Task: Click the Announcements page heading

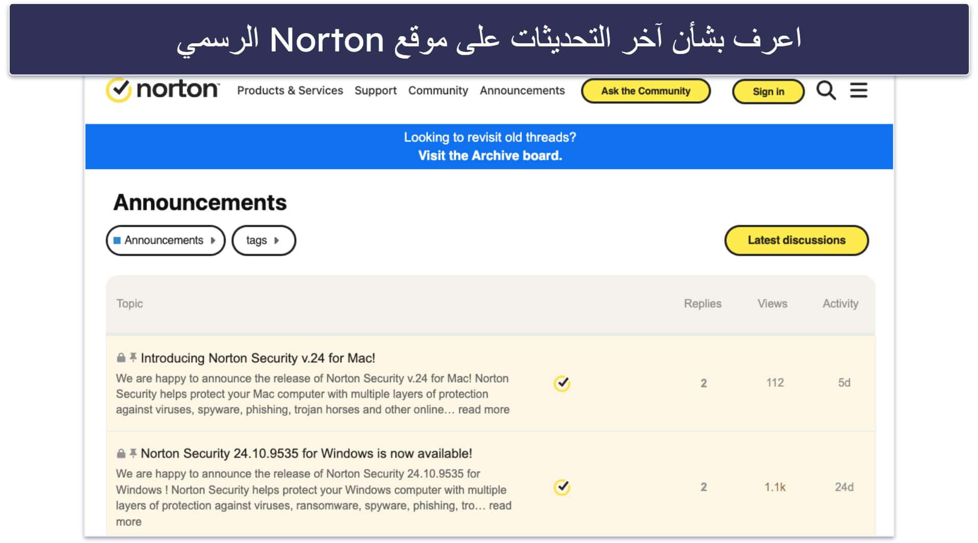Action: (x=200, y=203)
